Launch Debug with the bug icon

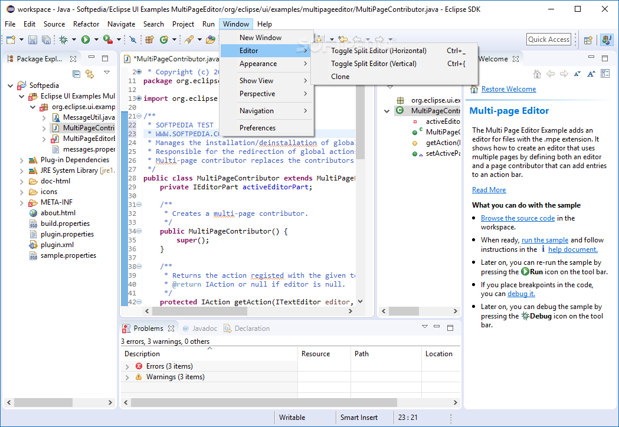point(63,40)
